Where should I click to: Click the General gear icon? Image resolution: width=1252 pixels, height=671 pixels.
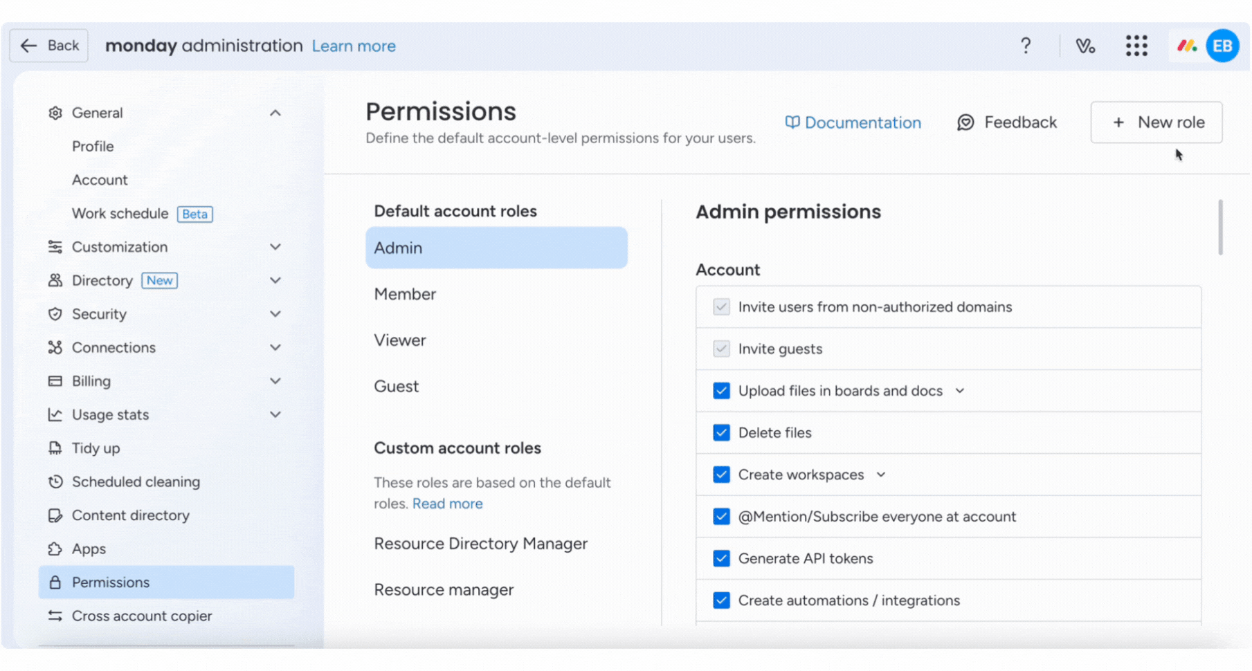click(x=55, y=113)
